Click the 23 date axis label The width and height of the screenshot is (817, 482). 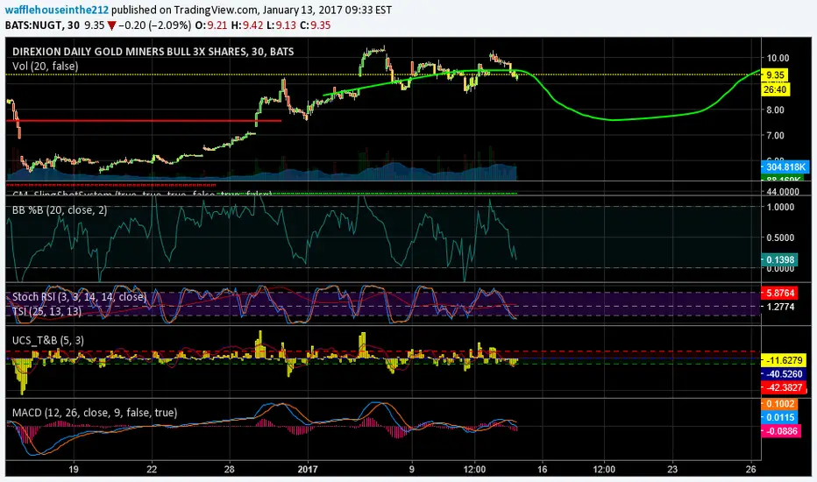click(672, 469)
